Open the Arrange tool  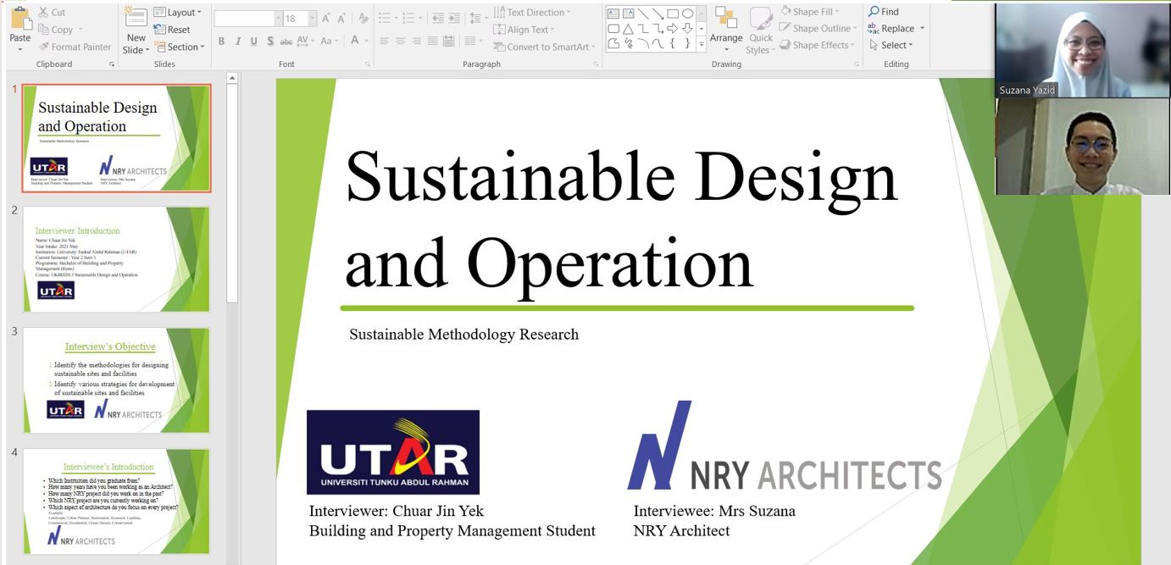tap(725, 25)
